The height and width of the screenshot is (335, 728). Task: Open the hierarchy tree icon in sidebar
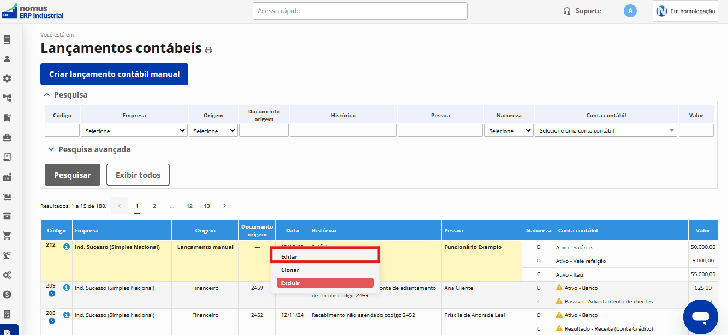click(x=7, y=98)
